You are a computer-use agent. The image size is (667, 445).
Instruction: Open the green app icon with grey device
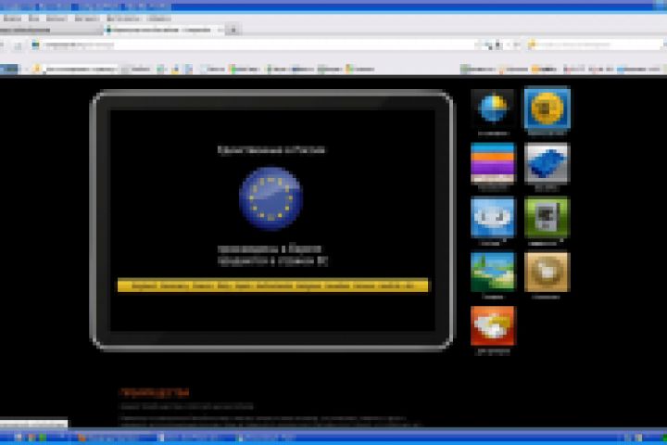tap(547, 217)
